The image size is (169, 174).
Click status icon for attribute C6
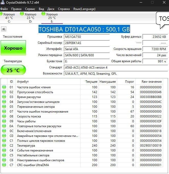coord(4,160)
